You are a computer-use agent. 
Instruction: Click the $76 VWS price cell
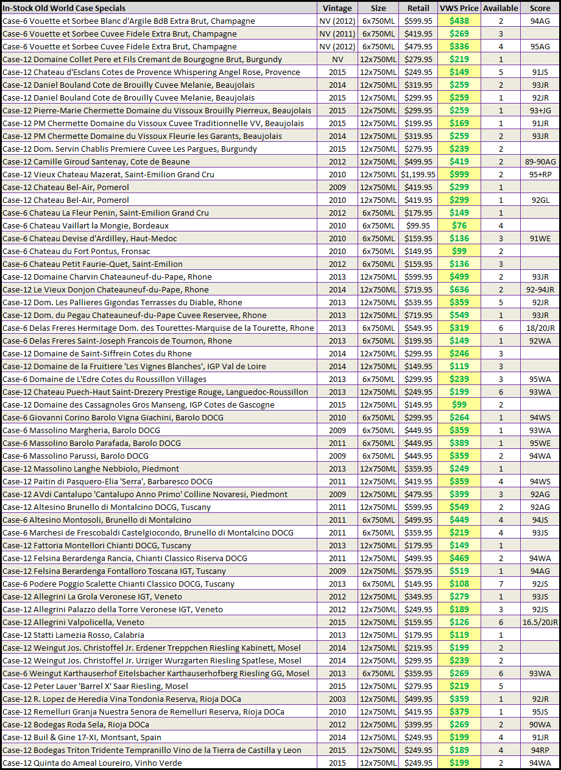[x=459, y=226]
